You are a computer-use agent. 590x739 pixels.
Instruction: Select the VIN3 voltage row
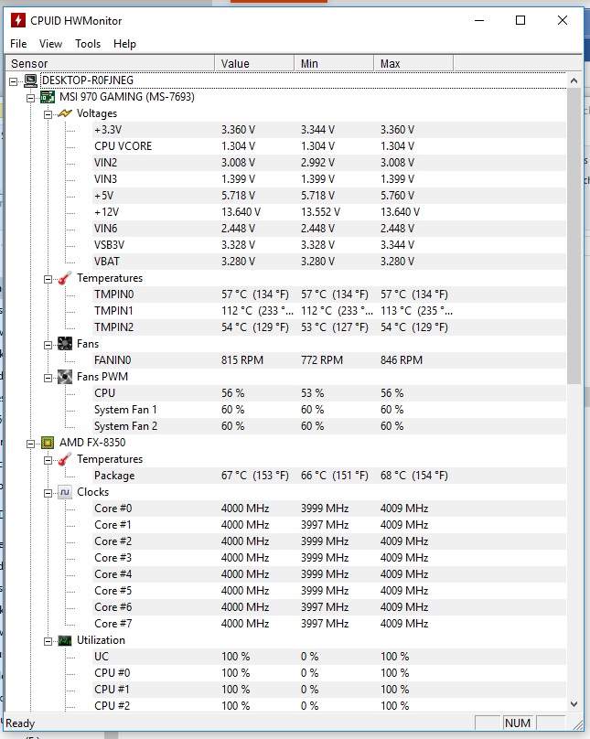click(329, 179)
